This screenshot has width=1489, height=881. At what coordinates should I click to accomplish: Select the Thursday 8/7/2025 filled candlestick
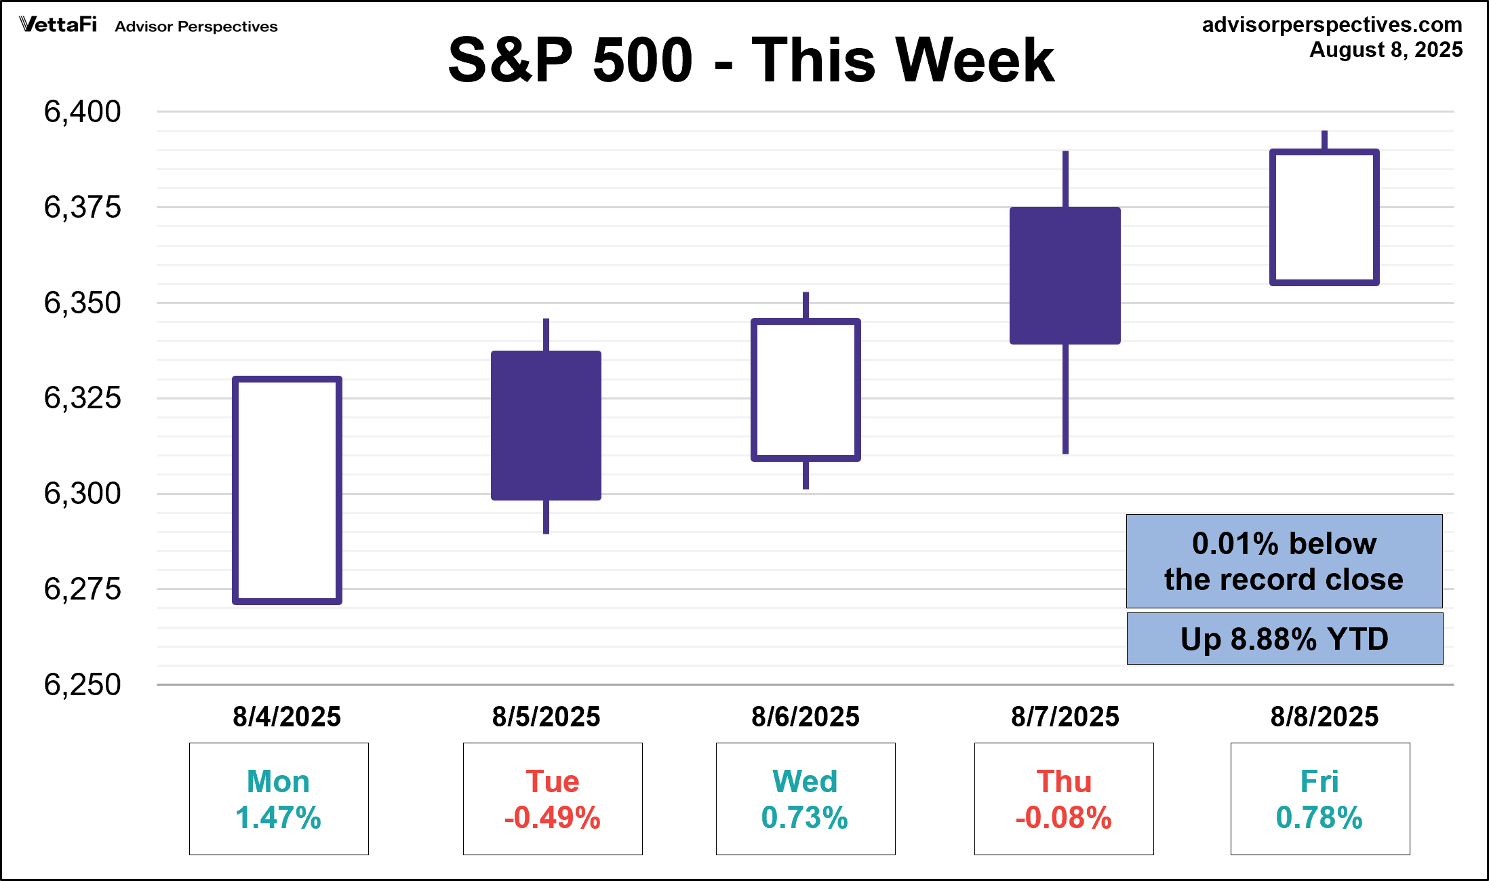tap(1065, 275)
